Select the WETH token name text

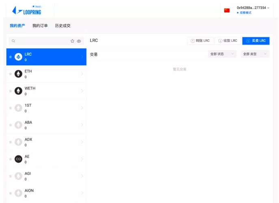[30, 88]
